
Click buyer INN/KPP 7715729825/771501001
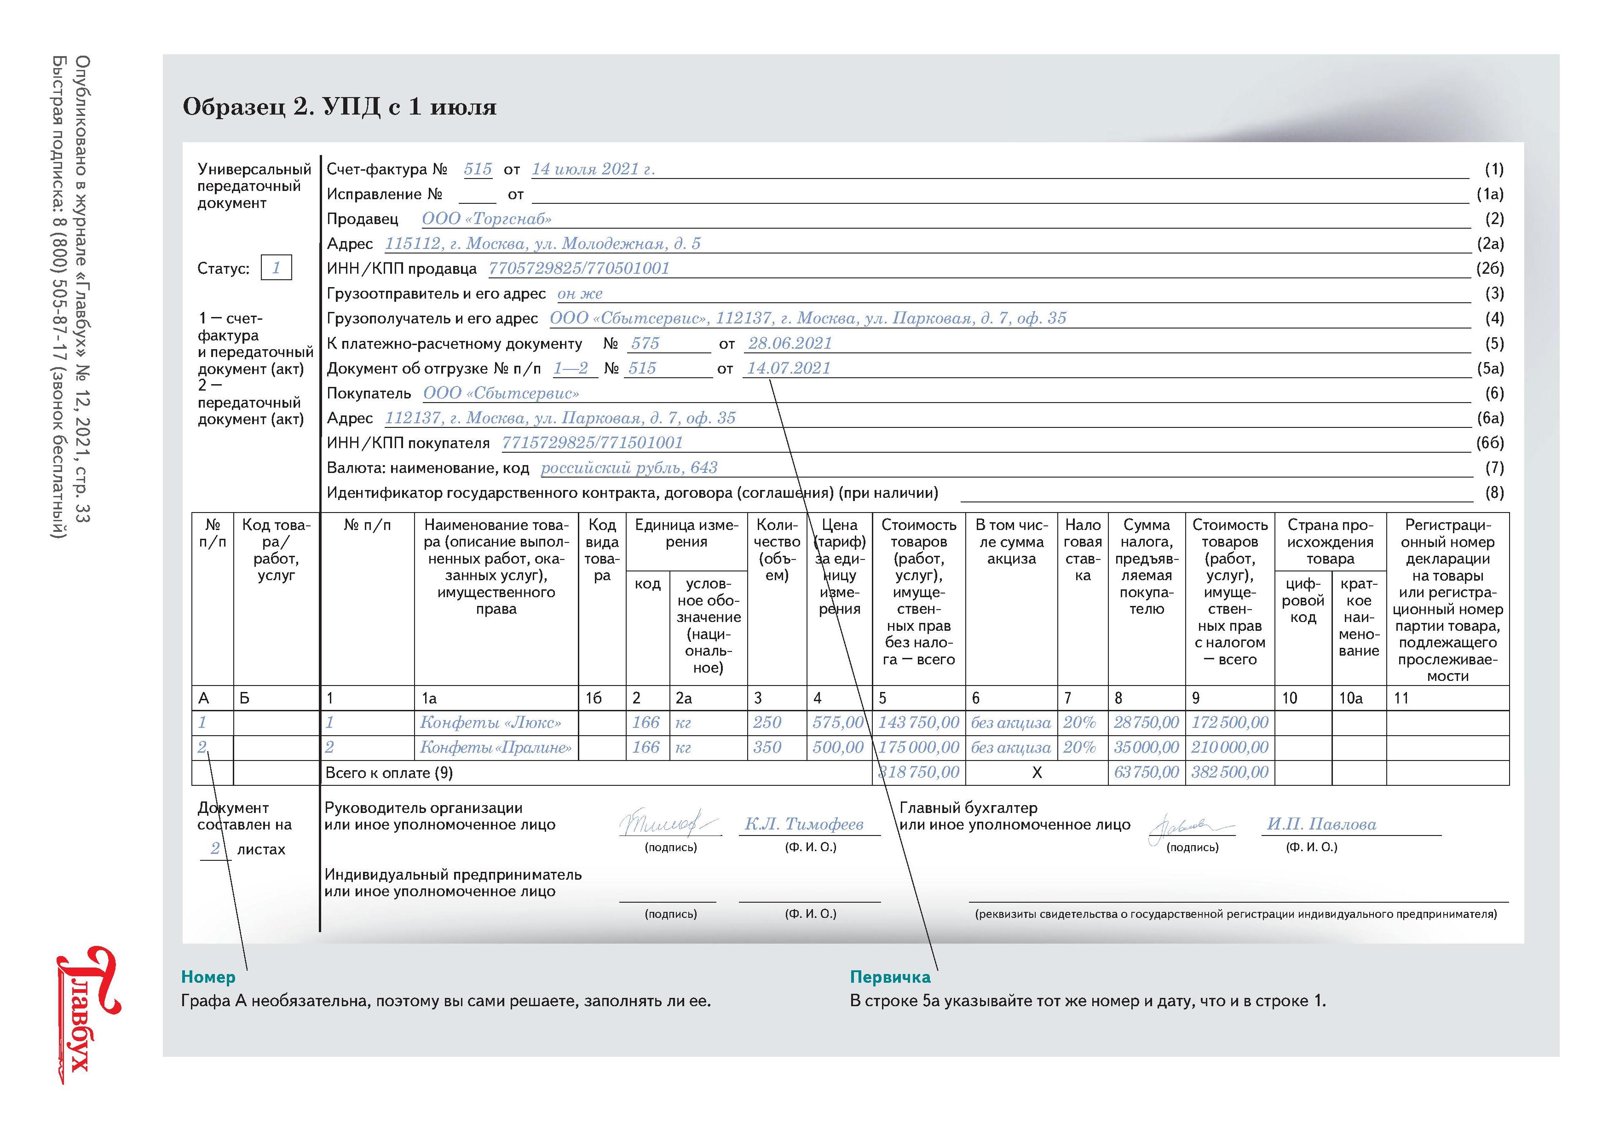[592, 443]
